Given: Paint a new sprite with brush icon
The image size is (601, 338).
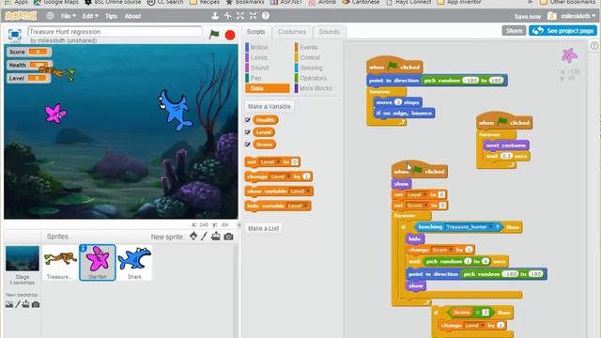Looking at the screenshot, I should point(205,236).
